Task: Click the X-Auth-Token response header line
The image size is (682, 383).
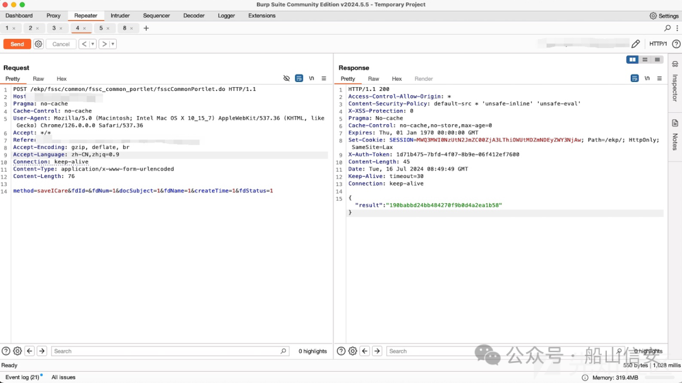Action: [434, 155]
